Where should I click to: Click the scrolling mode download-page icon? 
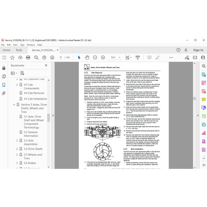pos(138,58)
